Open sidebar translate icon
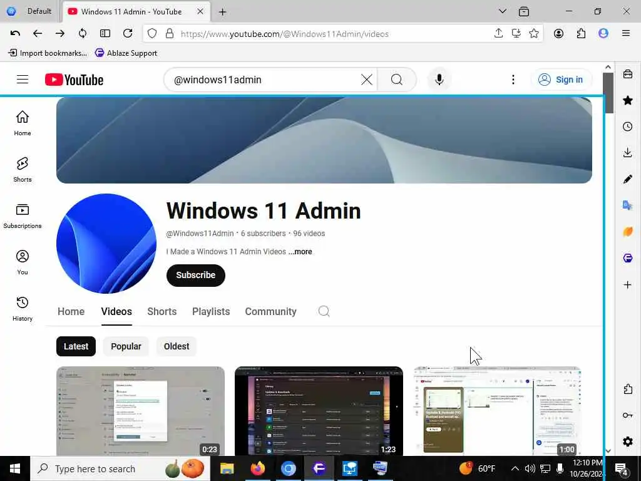Viewport: 641px width, 481px height. [628, 205]
